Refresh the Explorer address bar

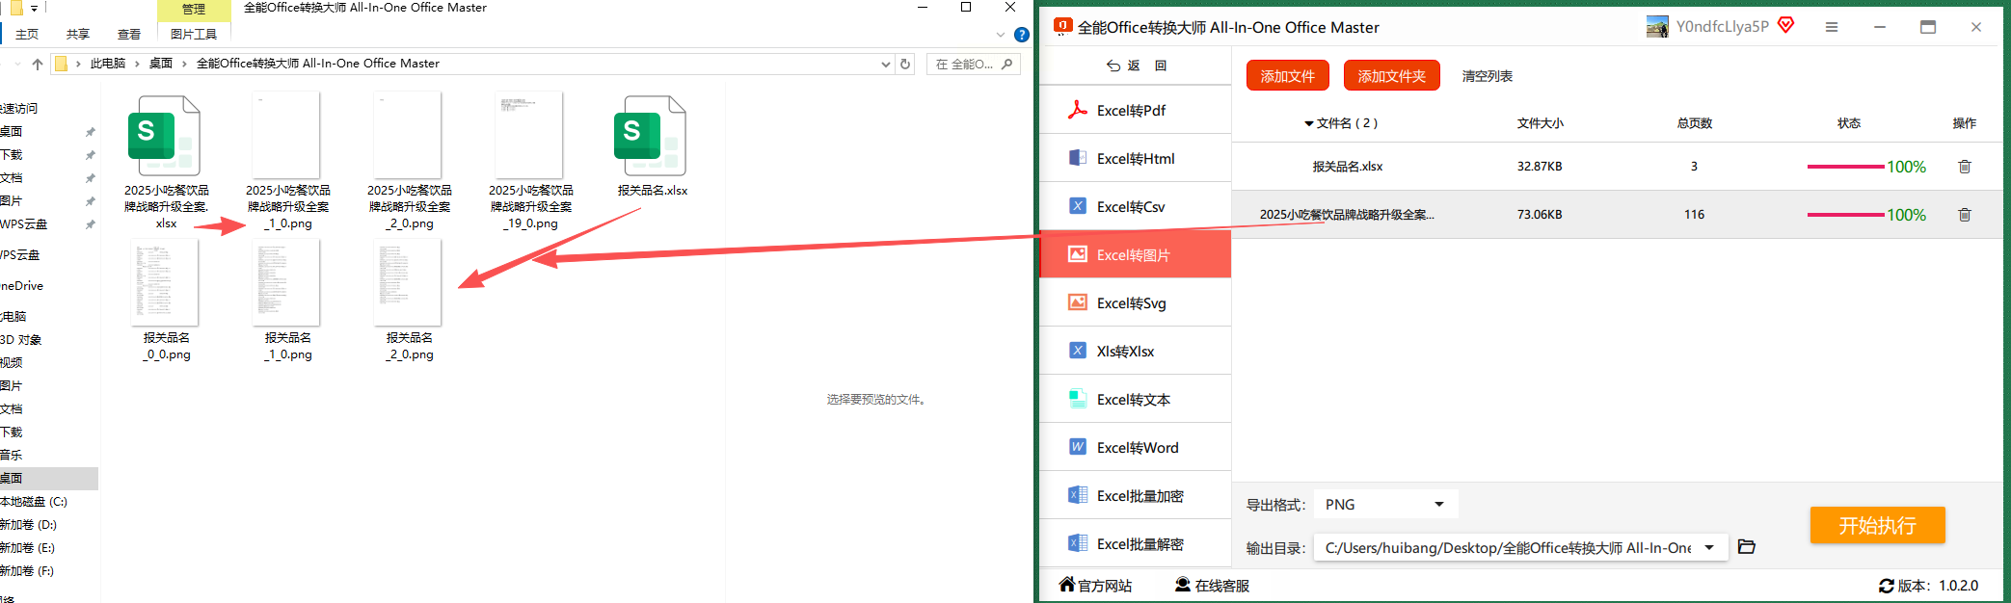[905, 64]
